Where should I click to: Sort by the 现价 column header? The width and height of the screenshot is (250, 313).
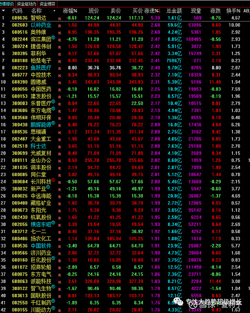[x=94, y=11]
